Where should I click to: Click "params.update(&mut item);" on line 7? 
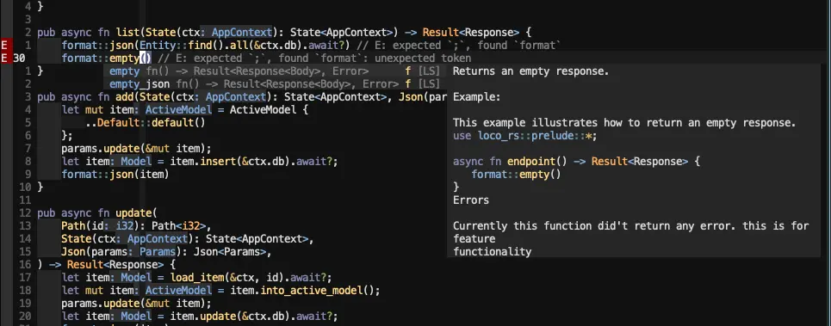click(136, 149)
